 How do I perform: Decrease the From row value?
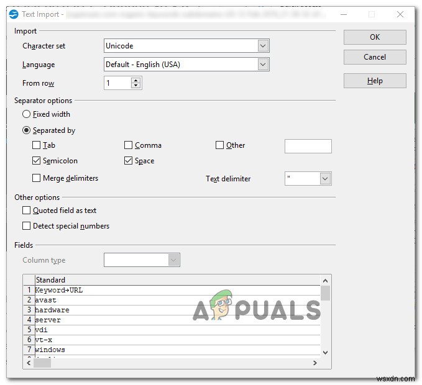135,86
